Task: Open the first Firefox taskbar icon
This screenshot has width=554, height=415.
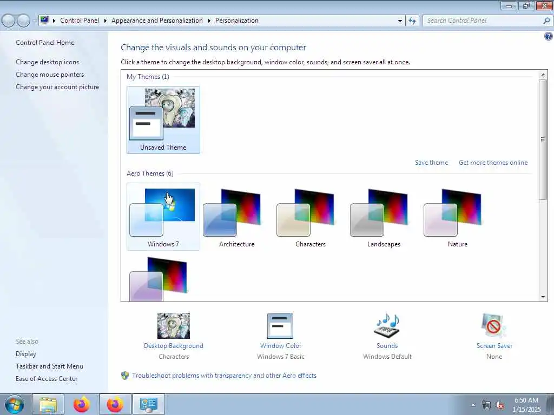Action: 82,404
